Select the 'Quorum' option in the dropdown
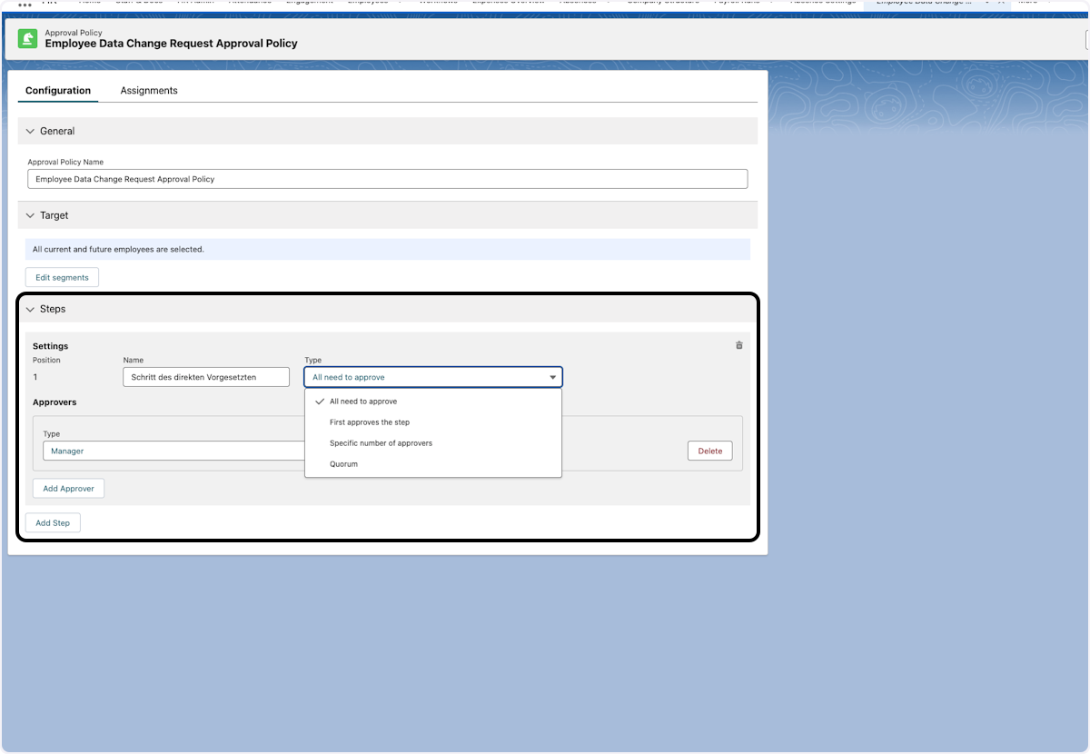This screenshot has height=754, width=1090. click(x=343, y=463)
